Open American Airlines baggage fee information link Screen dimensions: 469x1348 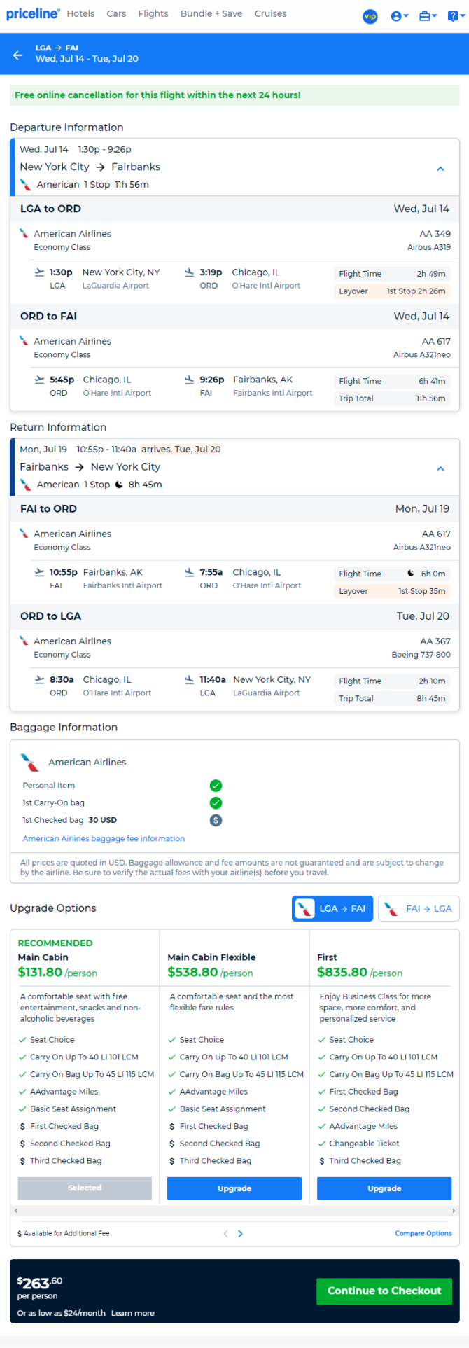[x=104, y=838]
